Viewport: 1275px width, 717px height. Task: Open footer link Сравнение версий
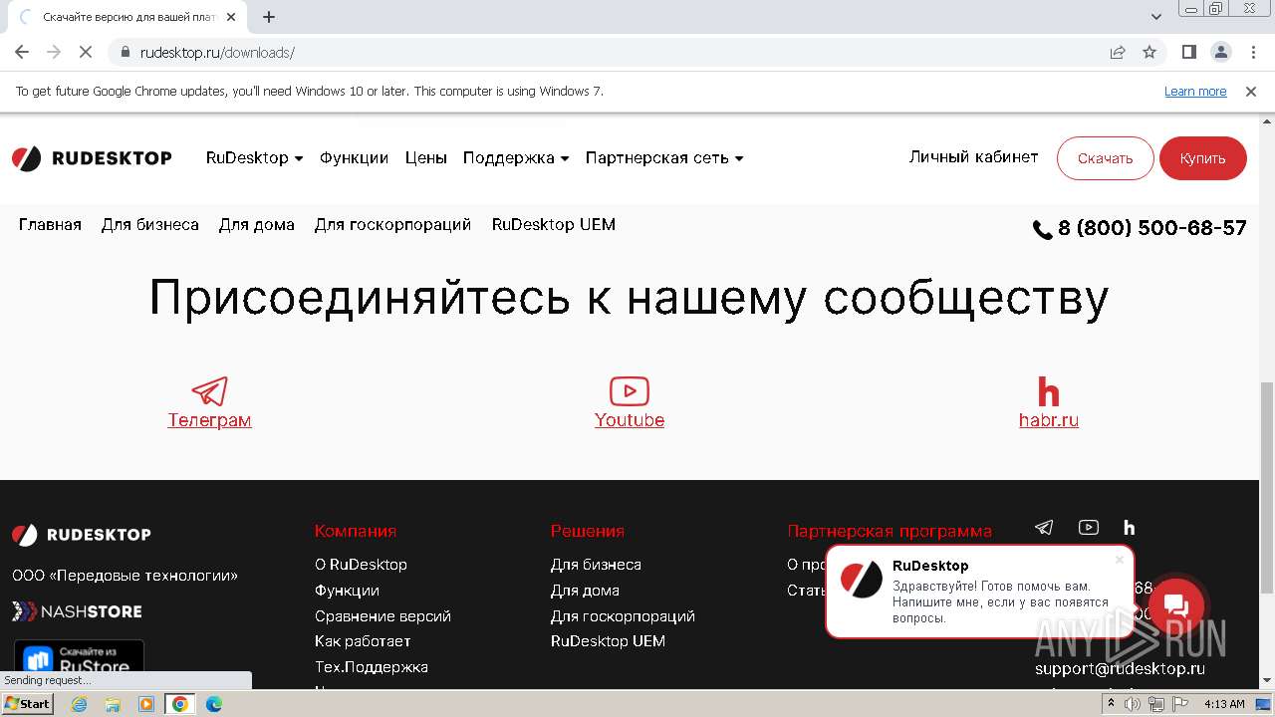[x=382, y=616]
